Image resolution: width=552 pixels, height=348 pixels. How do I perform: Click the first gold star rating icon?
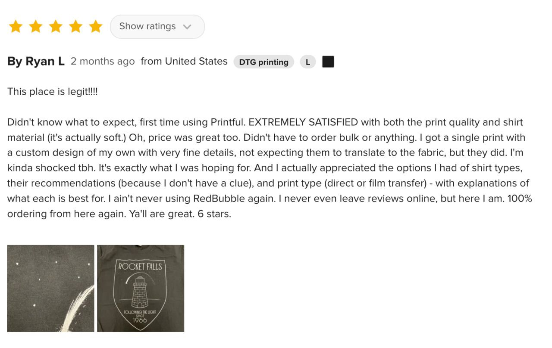coord(15,26)
